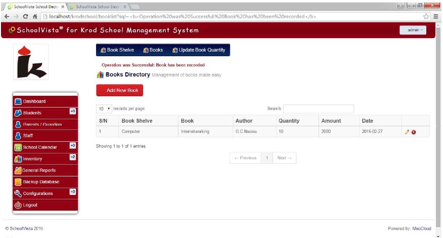Click the red delete icon in book row
Screen dimensions: 443x238
[414, 132]
